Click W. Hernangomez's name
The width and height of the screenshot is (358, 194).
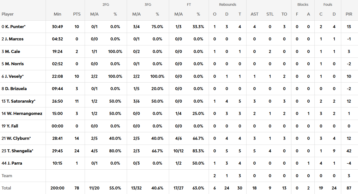coord(24,113)
